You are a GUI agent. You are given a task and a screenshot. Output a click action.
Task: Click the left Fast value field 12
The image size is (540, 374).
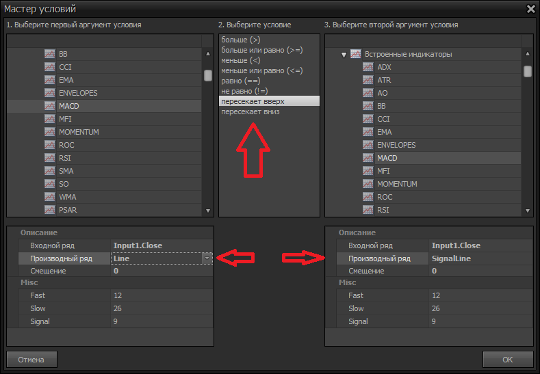click(161, 295)
